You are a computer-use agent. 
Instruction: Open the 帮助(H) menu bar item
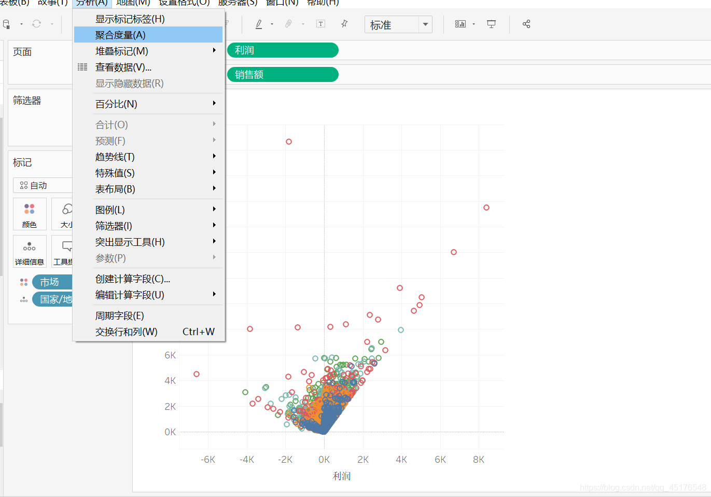click(x=323, y=3)
